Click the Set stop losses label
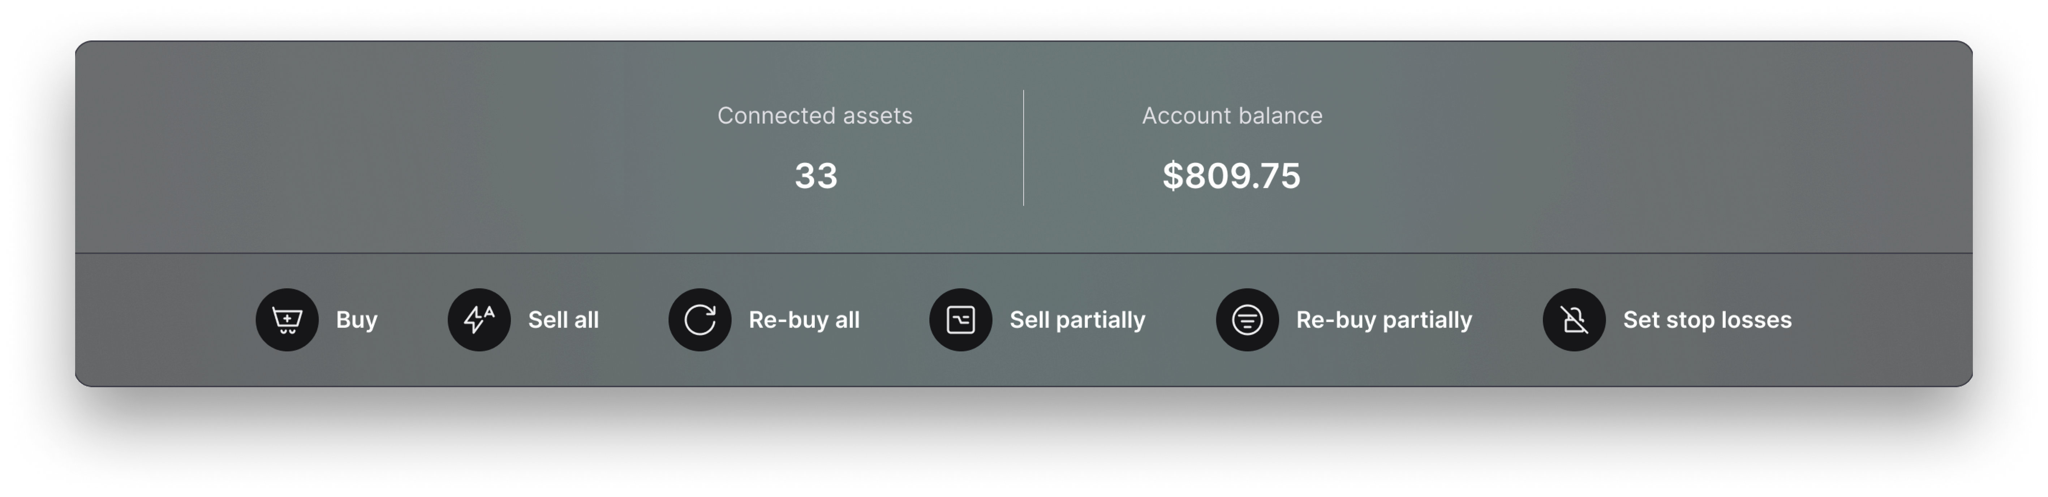The image size is (2048, 497). (1708, 320)
